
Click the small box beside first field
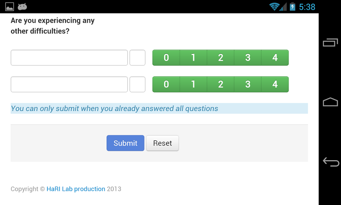[137, 58]
